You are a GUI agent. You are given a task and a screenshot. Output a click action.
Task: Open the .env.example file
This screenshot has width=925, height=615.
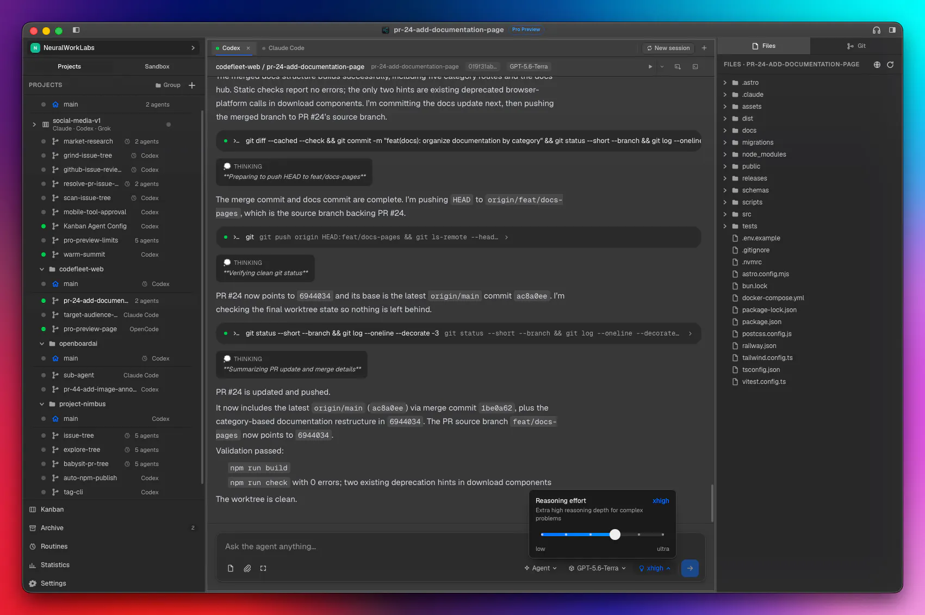point(761,238)
